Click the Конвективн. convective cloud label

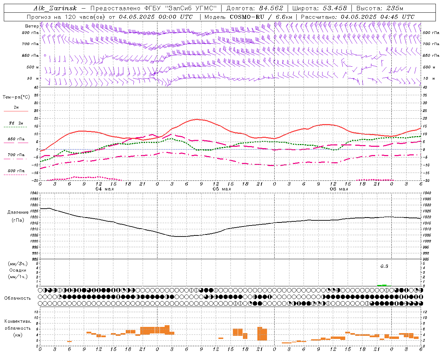pos(18,321)
